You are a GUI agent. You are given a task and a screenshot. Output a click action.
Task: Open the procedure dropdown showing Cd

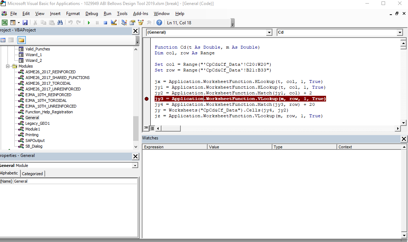coord(400,32)
